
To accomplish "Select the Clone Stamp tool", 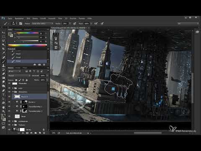I will [x=3, y=65].
